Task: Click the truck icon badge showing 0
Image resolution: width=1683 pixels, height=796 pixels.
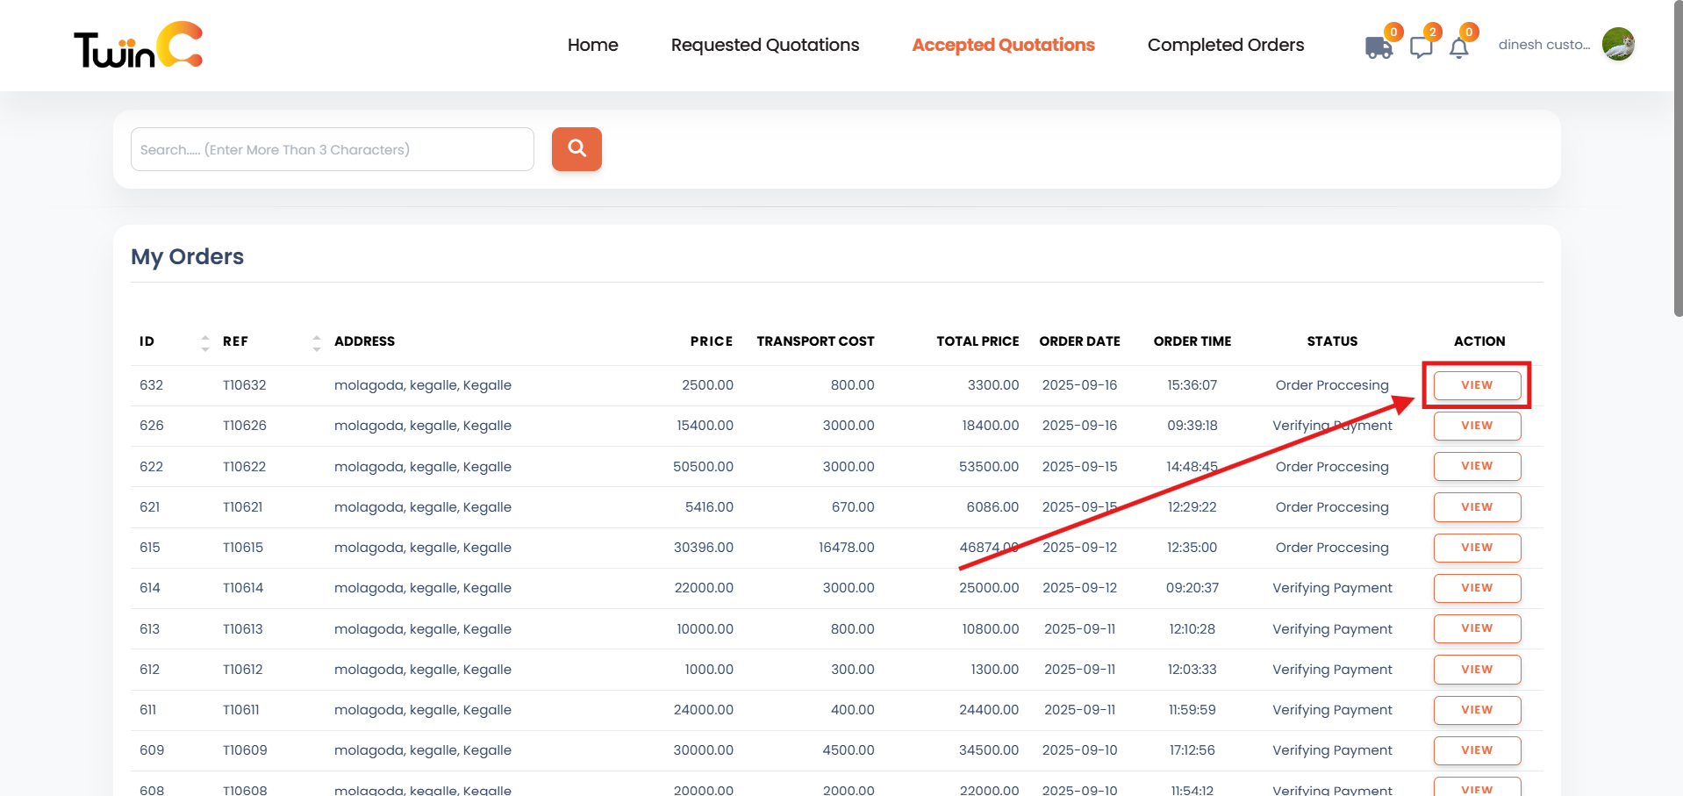Action: 1393,31
